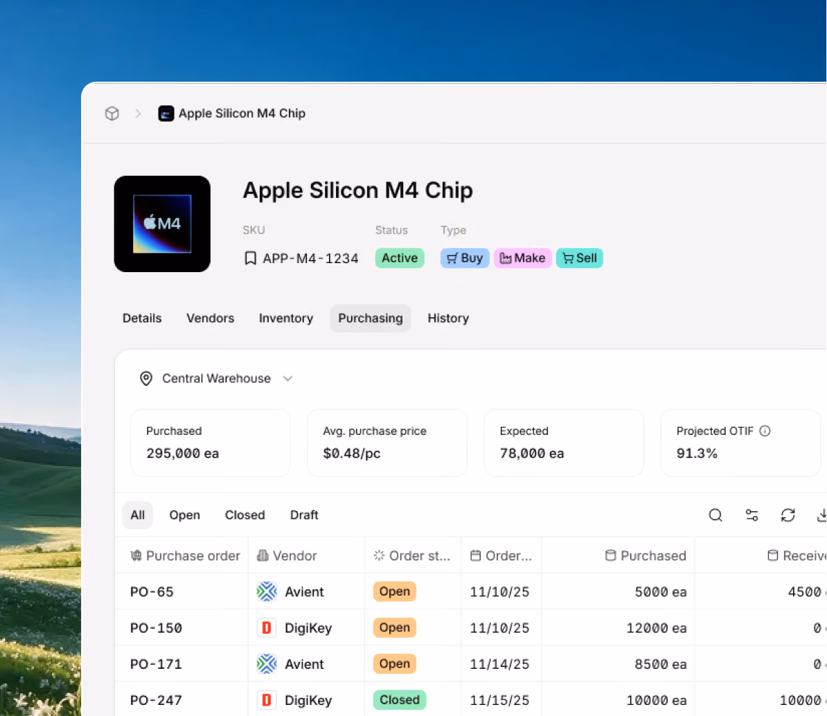Screen dimensions: 827x716
Task: Show All purchase orders filter
Action: coord(138,515)
